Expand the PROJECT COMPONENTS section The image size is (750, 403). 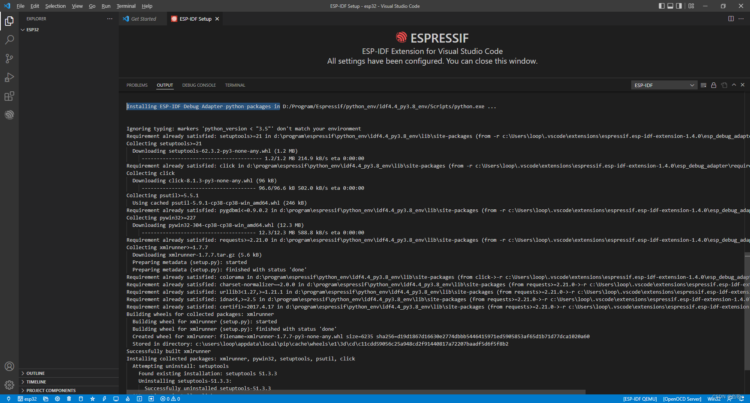click(69, 391)
